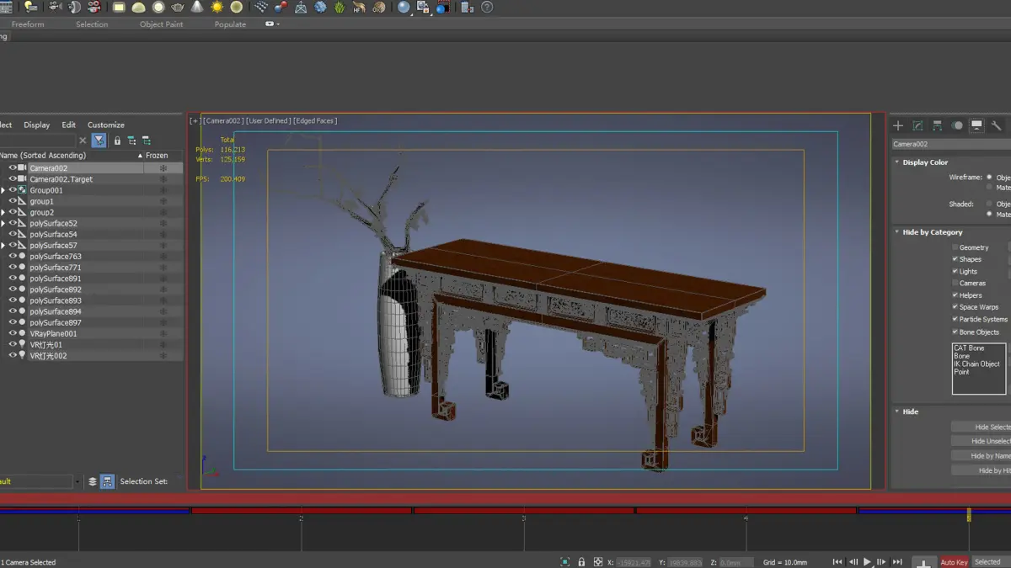Click the large plus set key button
Viewport: 1011px width, 568px height.
pos(924,562)
